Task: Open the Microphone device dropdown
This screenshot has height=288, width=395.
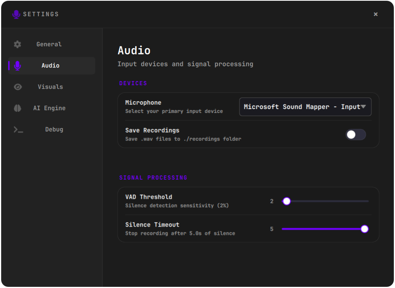Action: [305, 107]
